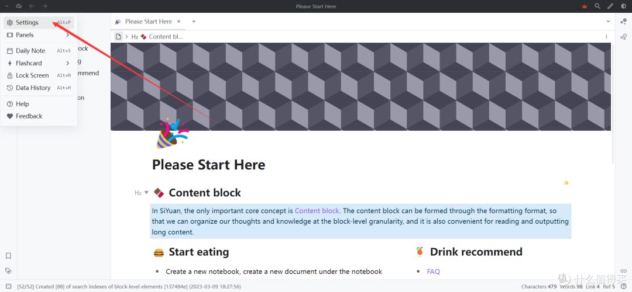Go forward with the right arrow
Viewport: 632px width, 292px height.
(x=44, y=6)
